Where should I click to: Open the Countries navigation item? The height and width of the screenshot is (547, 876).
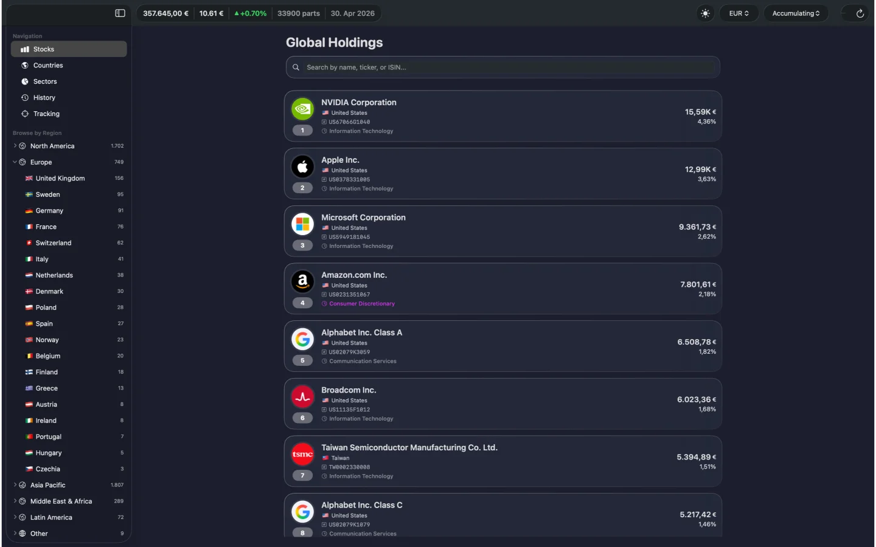click(x=69, y=65)
